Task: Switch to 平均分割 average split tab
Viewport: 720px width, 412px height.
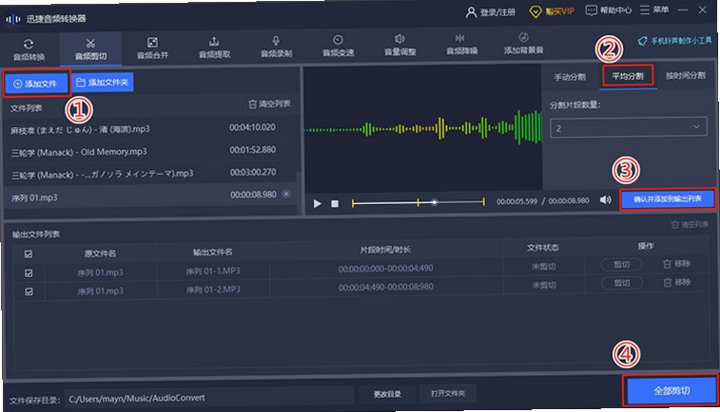Action: [628, 76]
